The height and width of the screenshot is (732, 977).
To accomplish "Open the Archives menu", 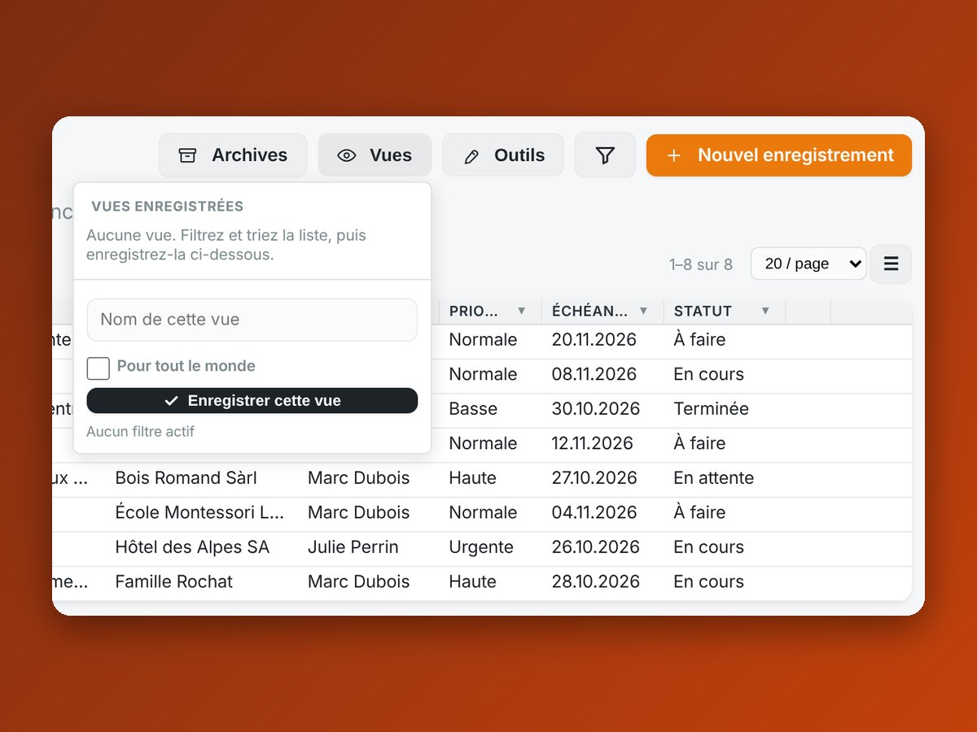I will 233,155.
